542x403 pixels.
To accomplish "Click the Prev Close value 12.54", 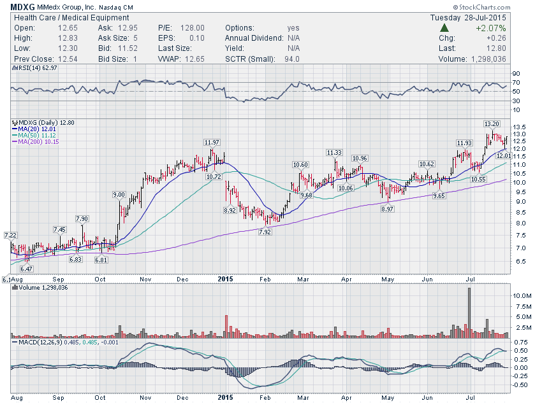I will click(68, 59).
